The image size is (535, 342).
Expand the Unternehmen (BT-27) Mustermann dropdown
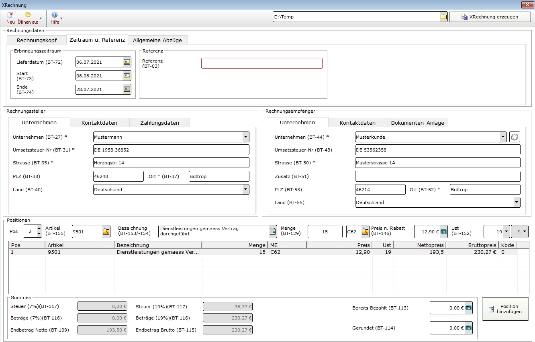245,137
